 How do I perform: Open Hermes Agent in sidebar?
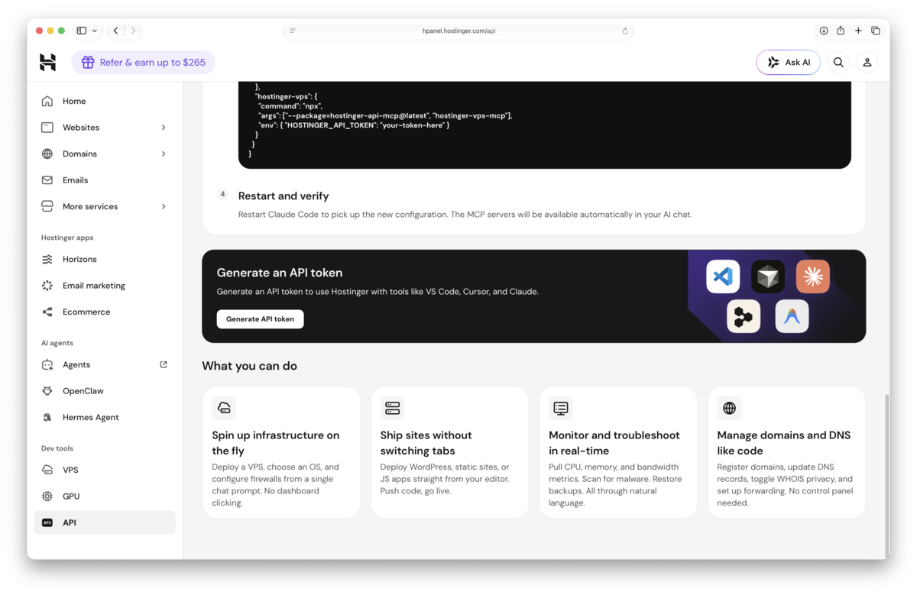click(x=105, y=417)
